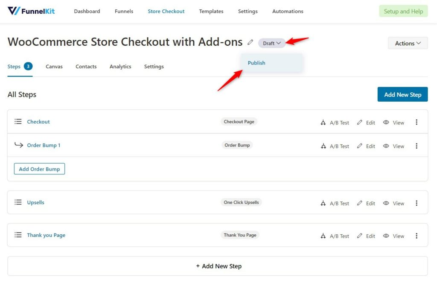Click the edit pencil icon on the Checkout row
The height and width of the screenshot is (283, 437).
click(x=359, y=122)
